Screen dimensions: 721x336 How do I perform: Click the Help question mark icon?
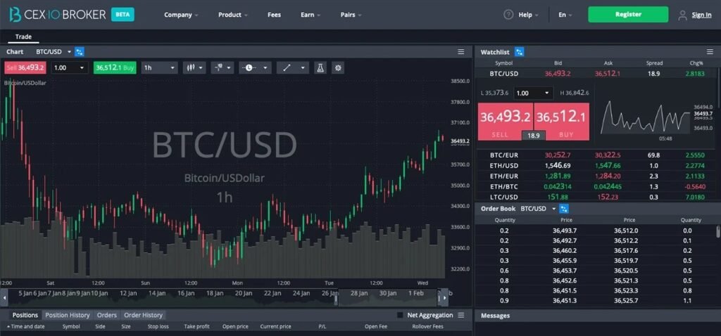tap(508, 15)
